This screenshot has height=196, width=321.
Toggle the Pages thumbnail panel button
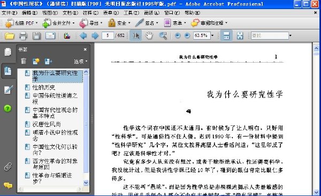[x=8, y=52]
